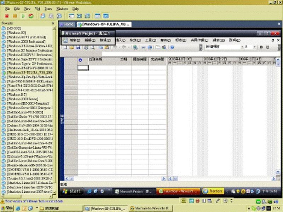The height and width of the screenshot is (212, 283).
Task: Click the Undo icon in Project toolbar
Action: [115, 47]
